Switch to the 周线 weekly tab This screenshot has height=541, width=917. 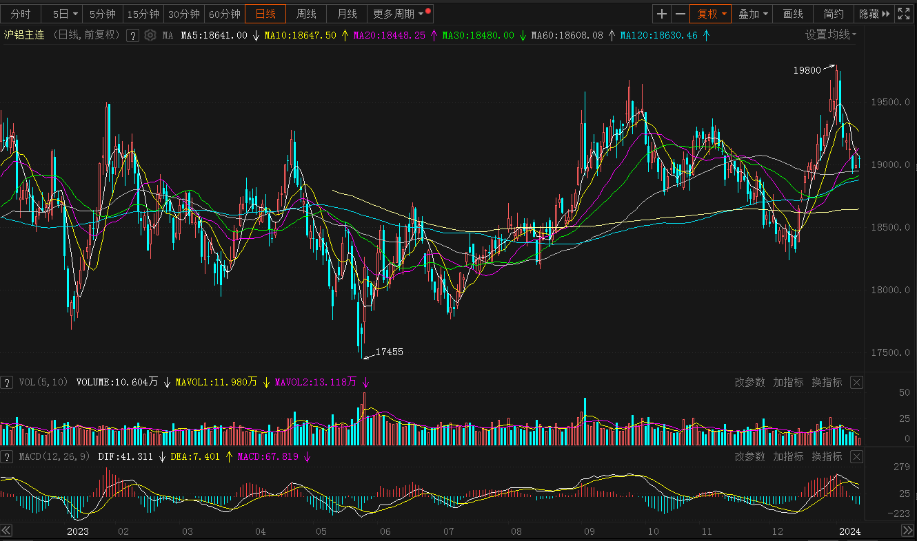[x=307, y=14]
